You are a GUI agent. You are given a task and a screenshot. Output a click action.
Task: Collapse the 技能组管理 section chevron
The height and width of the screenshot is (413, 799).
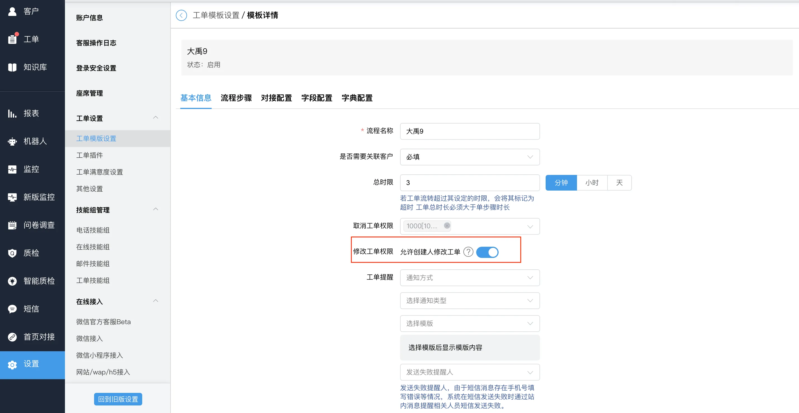(156, 209)
